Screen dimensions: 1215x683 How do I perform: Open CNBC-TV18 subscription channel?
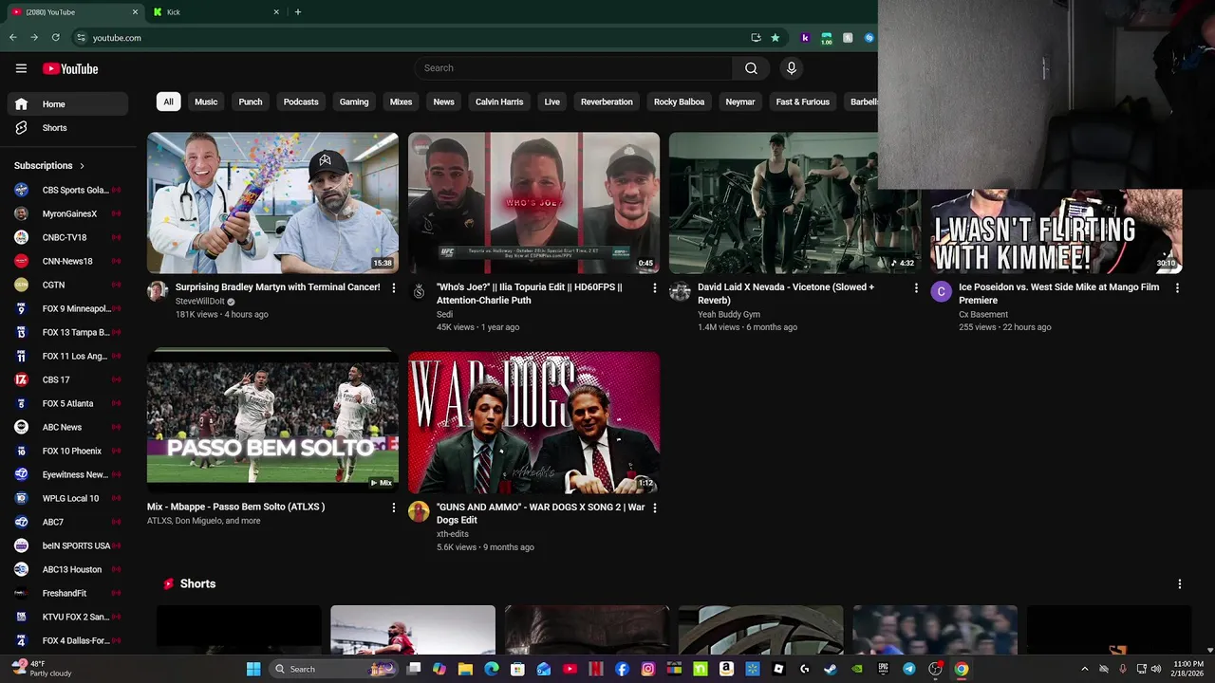coord(67,237)
